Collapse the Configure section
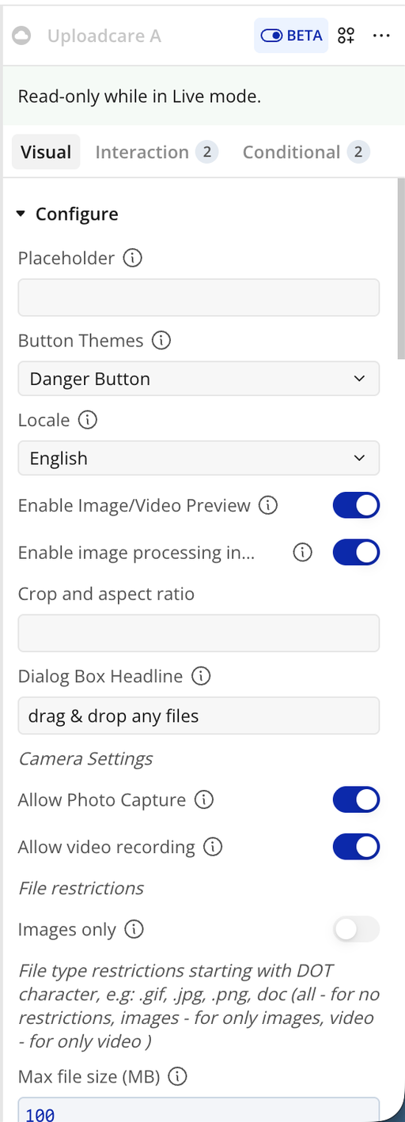405x1122 pixels. point(67,214)
